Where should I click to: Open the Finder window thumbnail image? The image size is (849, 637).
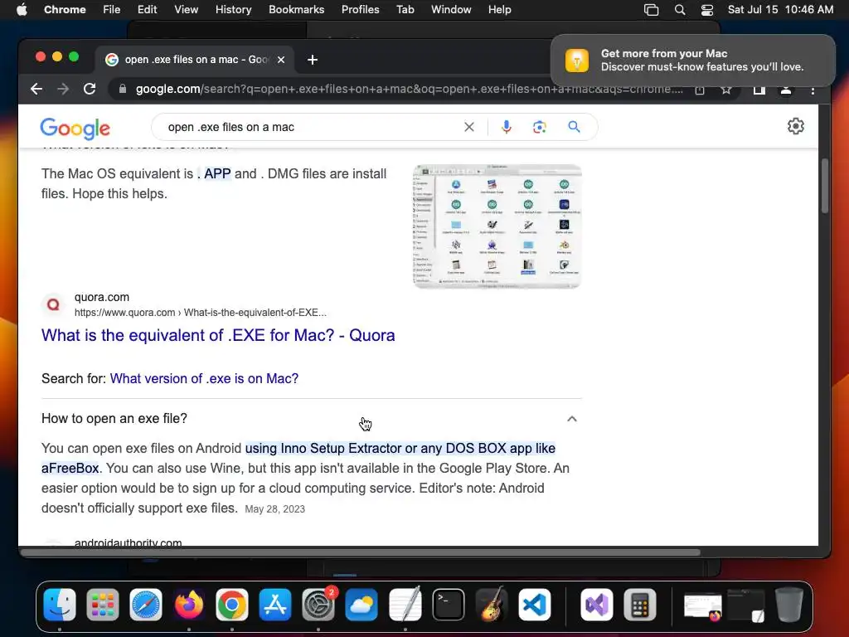[497, 226]
